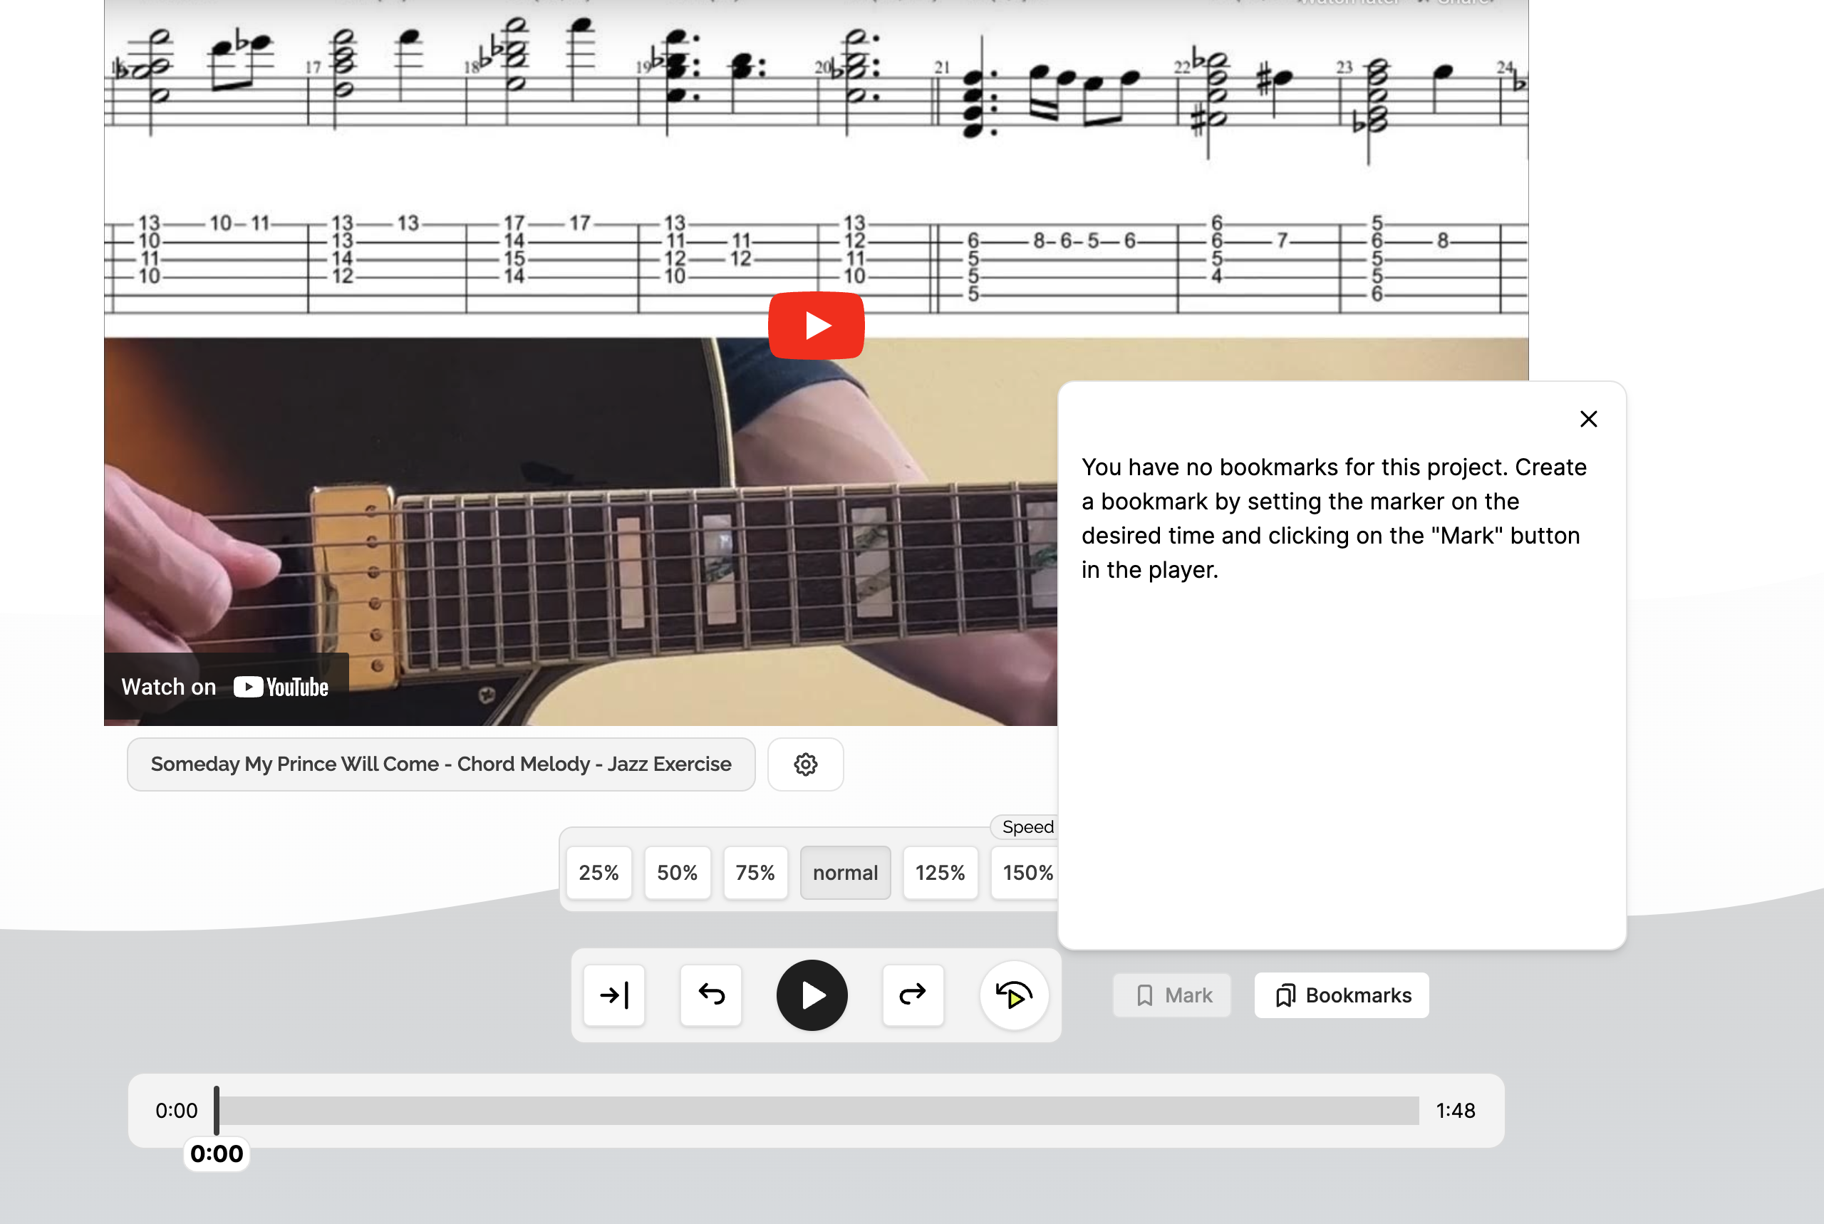Screen dimensions: 1824x1224
Task: Toggle loop replay circular icon
Action: coord(1014,995)
